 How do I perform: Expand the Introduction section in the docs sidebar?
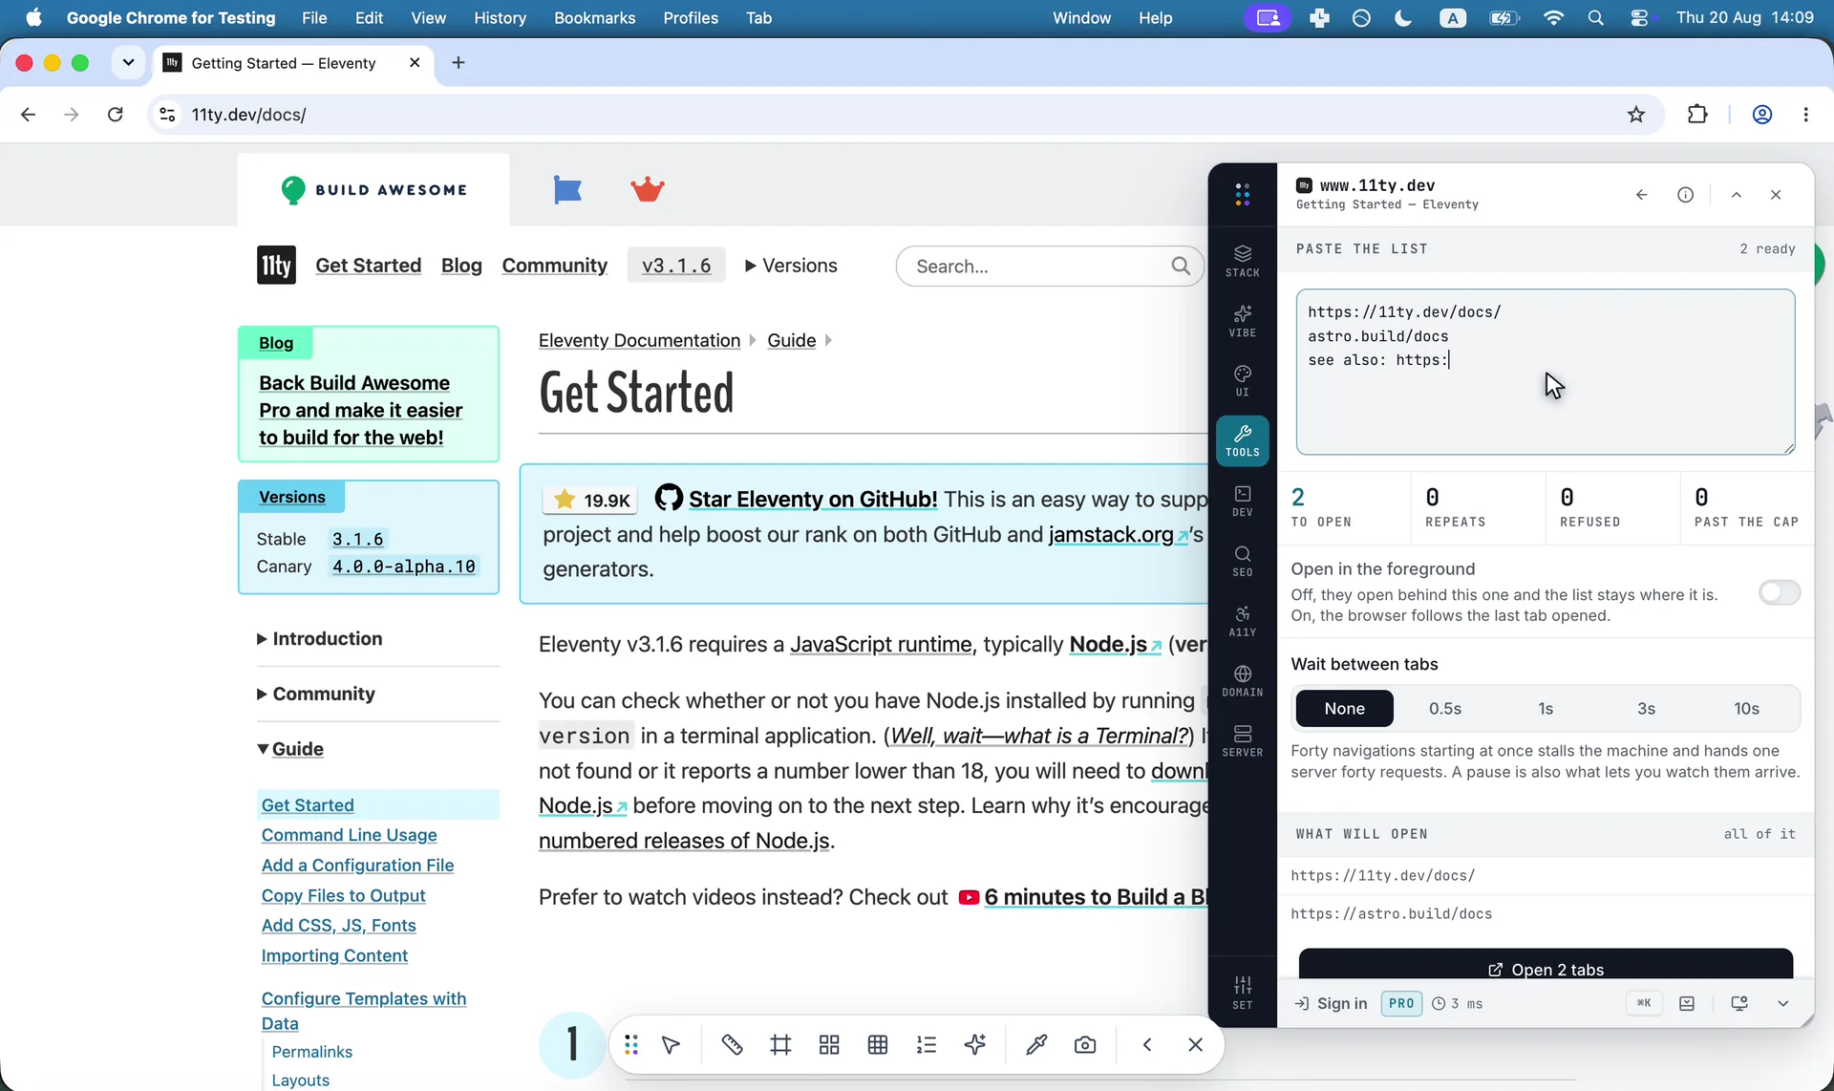320,639
